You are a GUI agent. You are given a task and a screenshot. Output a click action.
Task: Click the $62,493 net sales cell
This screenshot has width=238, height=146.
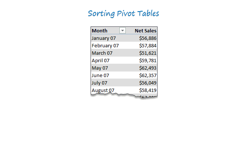[148, 68]
